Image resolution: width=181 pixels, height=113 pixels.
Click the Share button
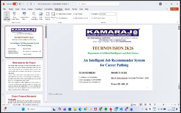pyautogui.click(x=174, y=9)
